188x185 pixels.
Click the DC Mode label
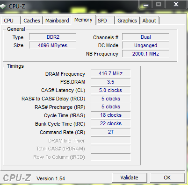(x=108, y=45)
